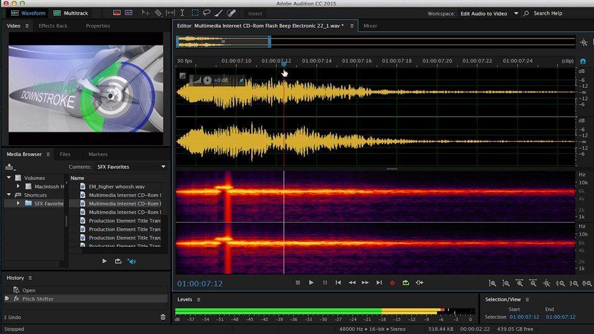Toggle Loop Playback in the transport
594x334 pixels.
405,283
